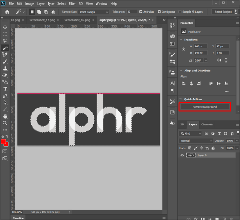
Task: Flip layer horizontally in Transform section
Action: (x=218, y=60)
